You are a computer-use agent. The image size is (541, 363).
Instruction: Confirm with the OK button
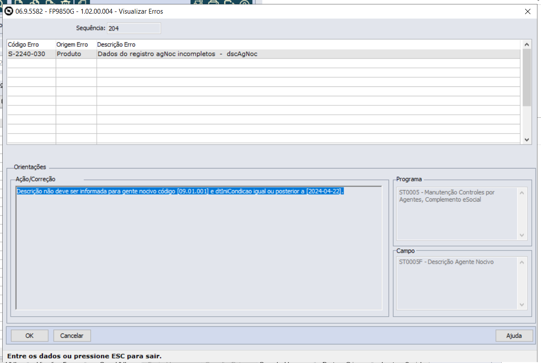(x=30, y=336)
